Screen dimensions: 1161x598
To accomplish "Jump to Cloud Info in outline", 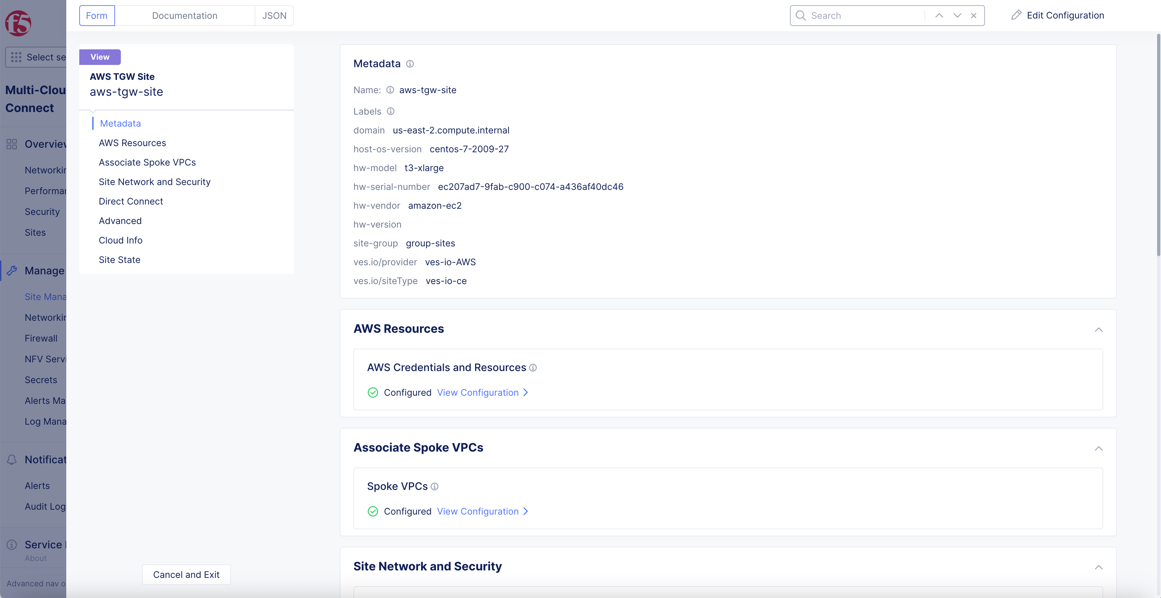I will (x=121, y=241).
